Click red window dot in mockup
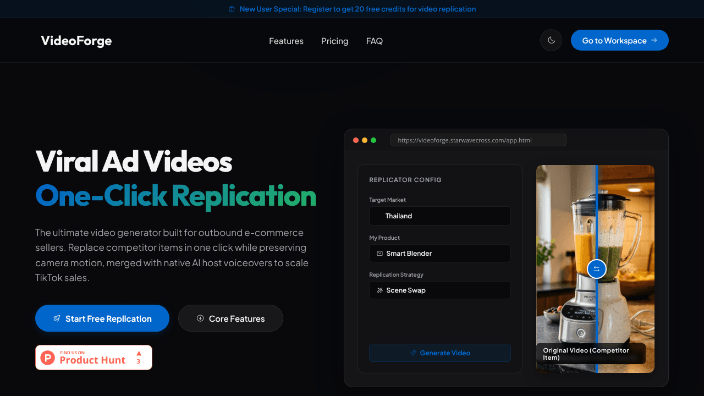 [356, 140]
